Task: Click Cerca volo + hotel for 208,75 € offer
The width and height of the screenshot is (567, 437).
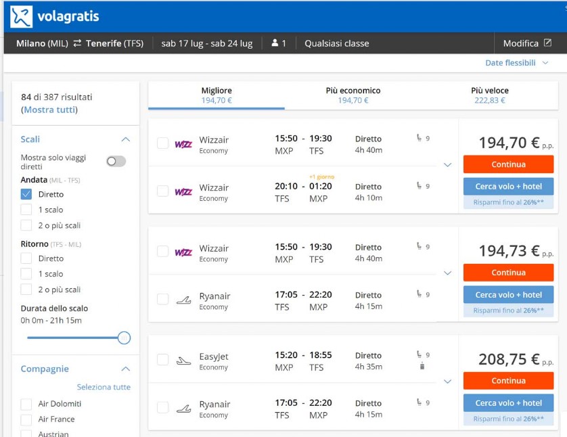Action: coord(508,403)
